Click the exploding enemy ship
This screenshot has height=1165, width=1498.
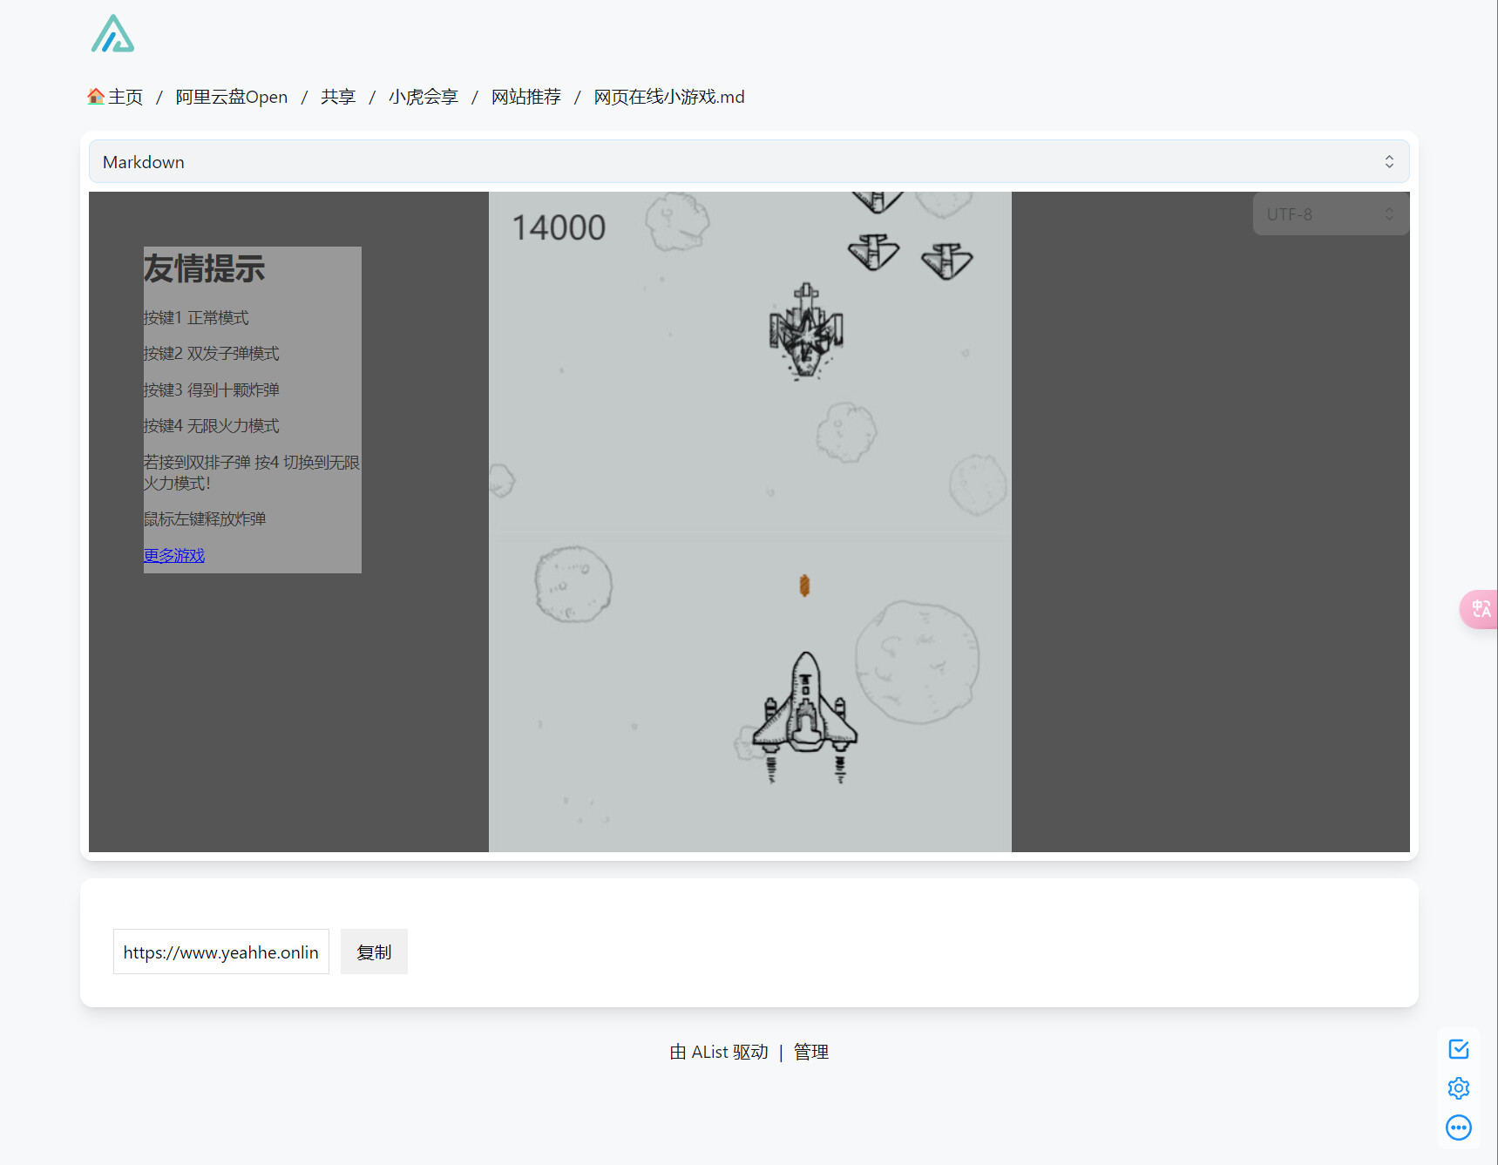[x=806, y=332]
